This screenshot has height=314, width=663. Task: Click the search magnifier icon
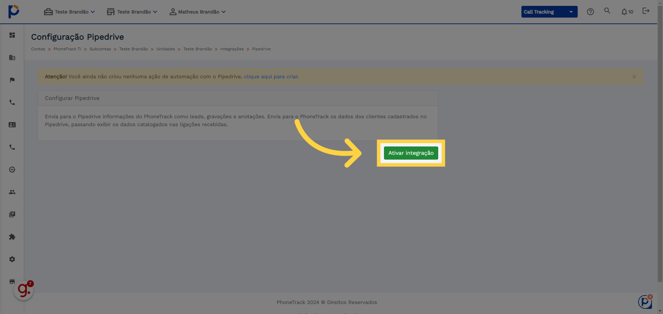[x=607, y=11]
